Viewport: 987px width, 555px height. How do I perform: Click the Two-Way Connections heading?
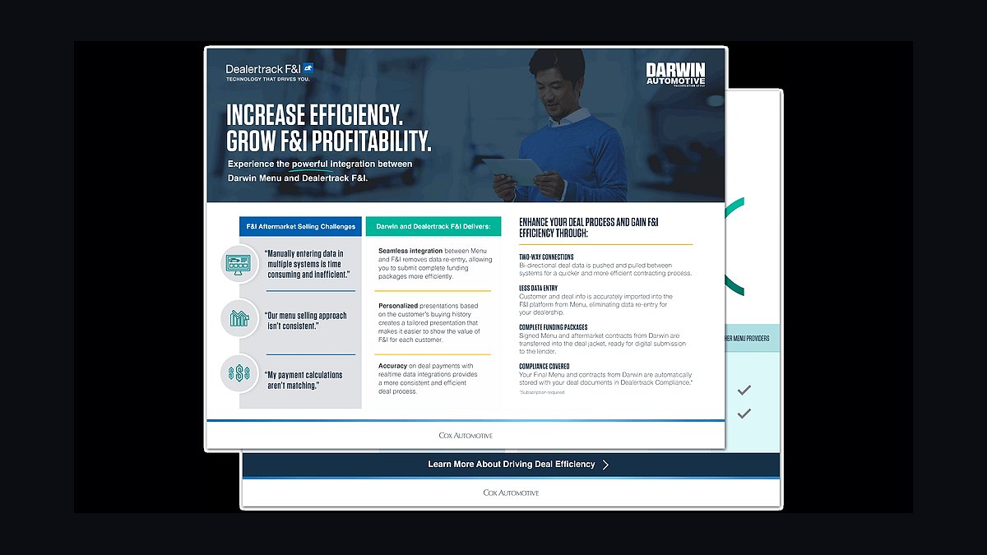(546, 257)
